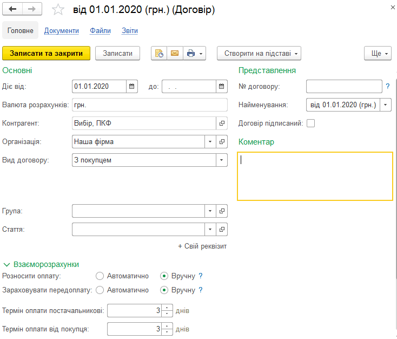
Task: Expand the Стаття dropdown list
Action: pos(210,229)
